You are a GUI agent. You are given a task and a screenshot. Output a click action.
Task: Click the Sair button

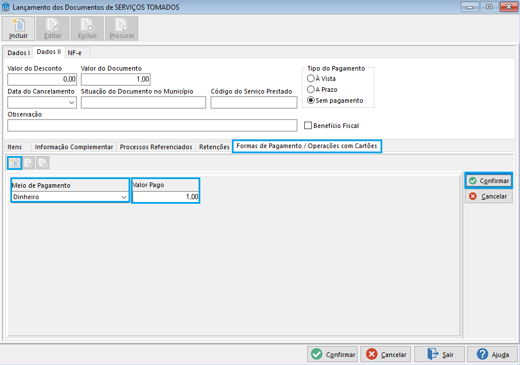pyautogui.click(x=440, y=355)
